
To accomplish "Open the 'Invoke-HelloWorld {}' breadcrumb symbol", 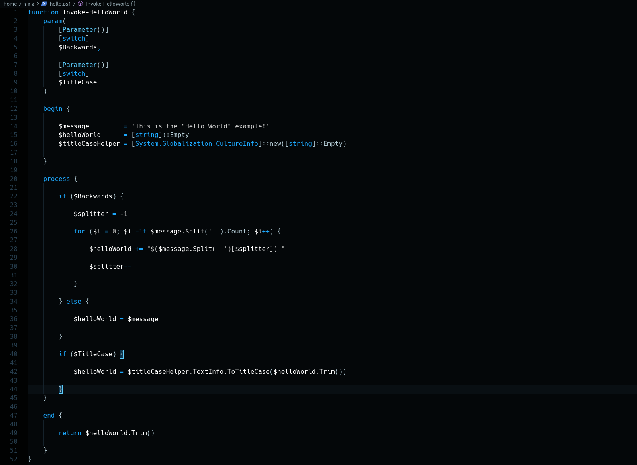I will pyautogui.click(x=111, y=4).
